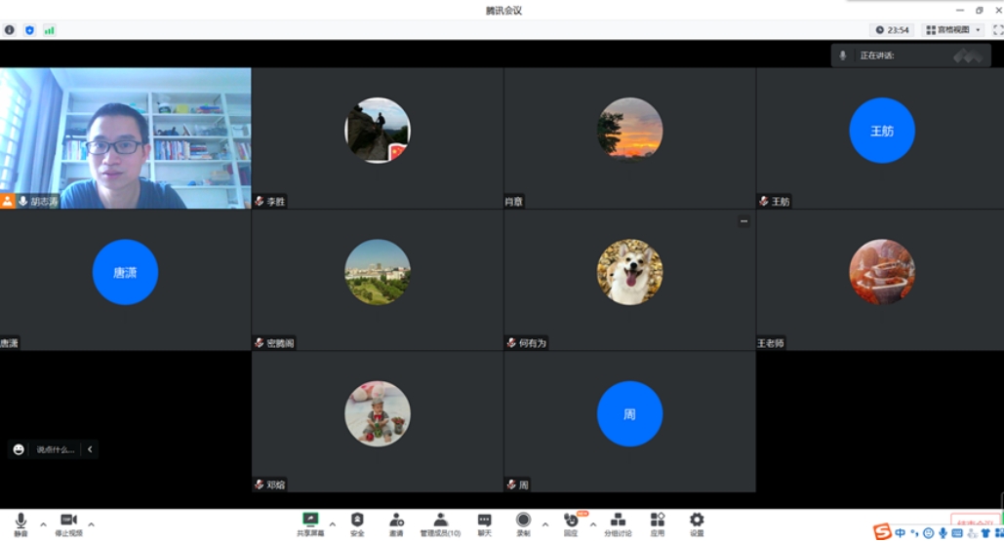Image resolution: width=1004 pixels, height=541 pixels.
Task: Enter fullscreen mode from the top-right corner
Action: coord(997,30)
